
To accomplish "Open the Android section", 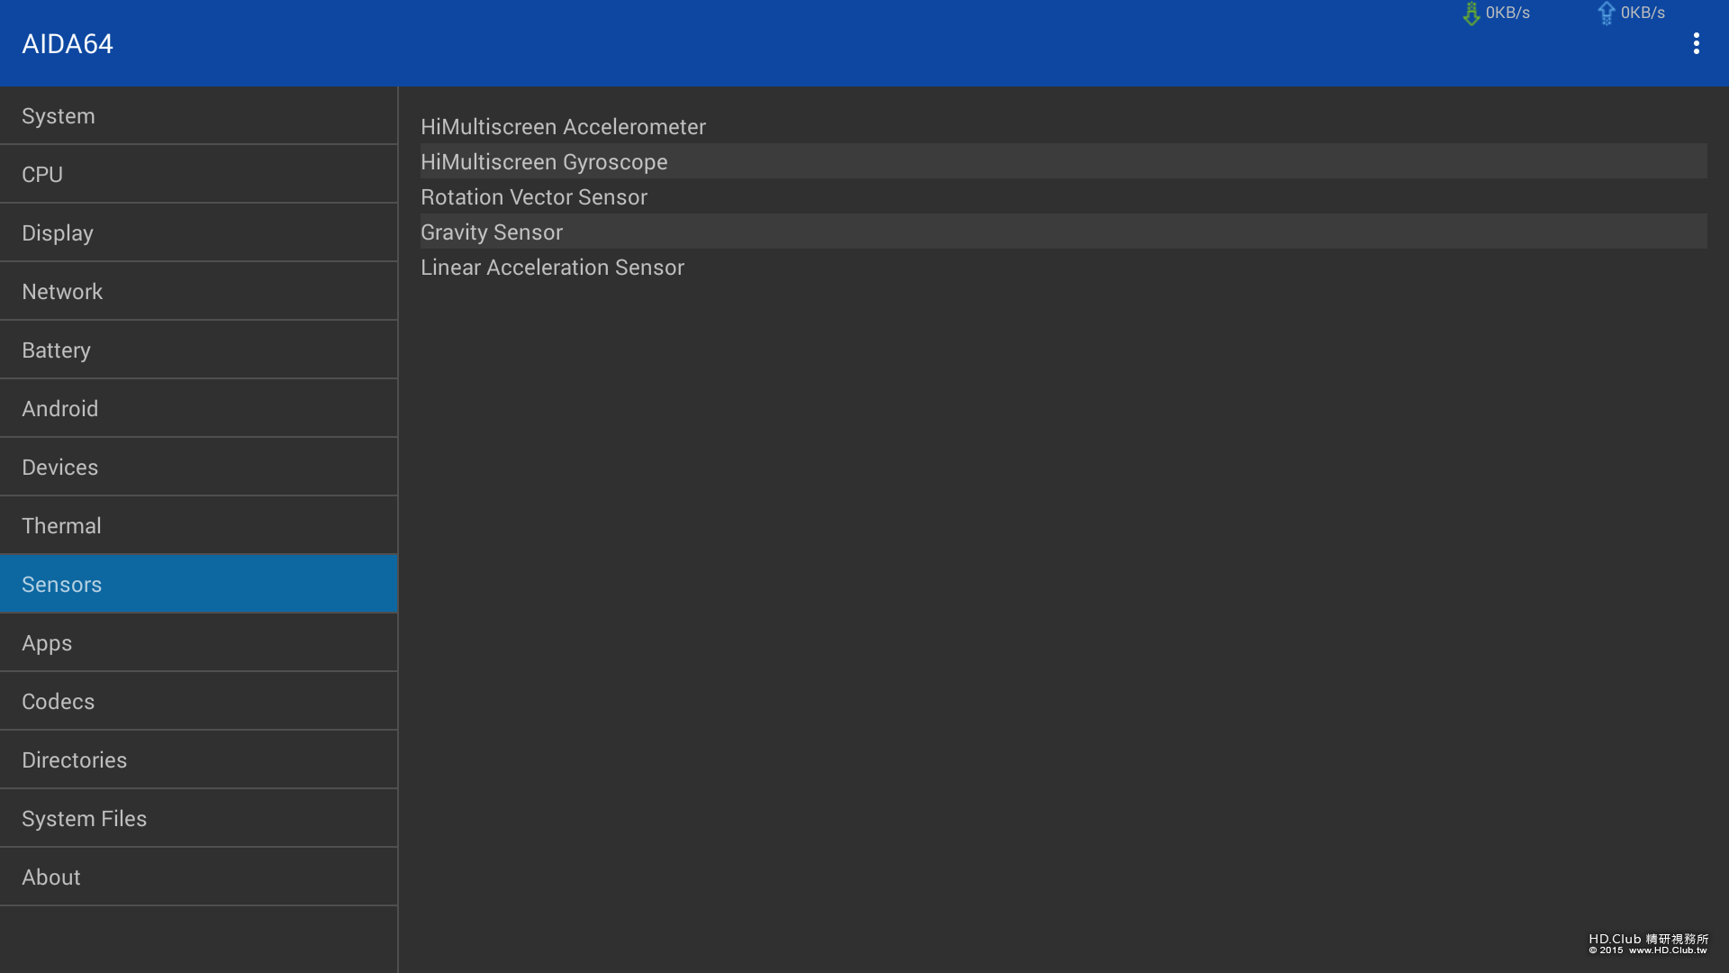I will [198, 409].
